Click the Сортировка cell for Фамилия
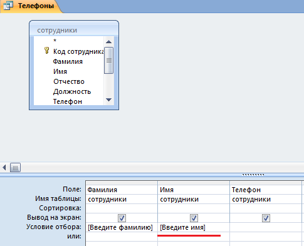This screenshot has height=246, width=304. point(122,208)
